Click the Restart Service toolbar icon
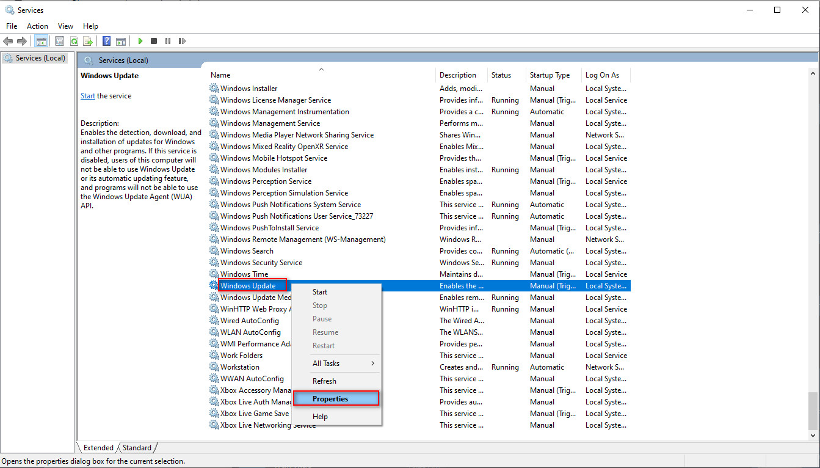The image size is (820, 468). point(182,41)
